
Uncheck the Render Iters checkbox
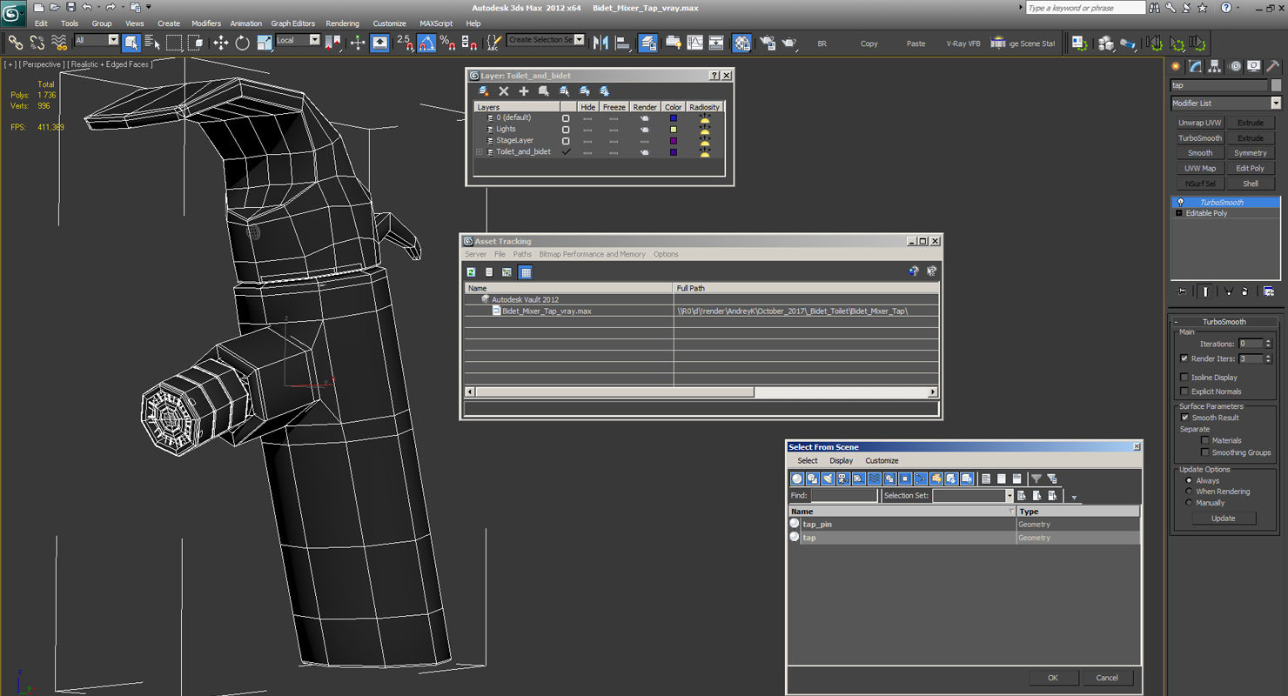coord(1184,358)
